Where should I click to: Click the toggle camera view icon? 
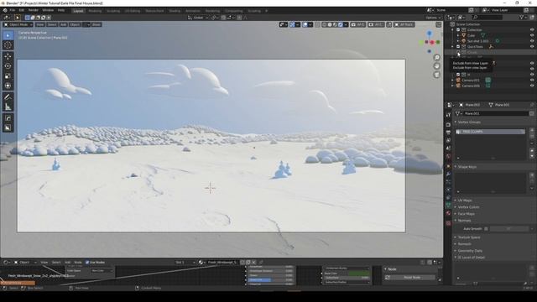coord(436,75)
